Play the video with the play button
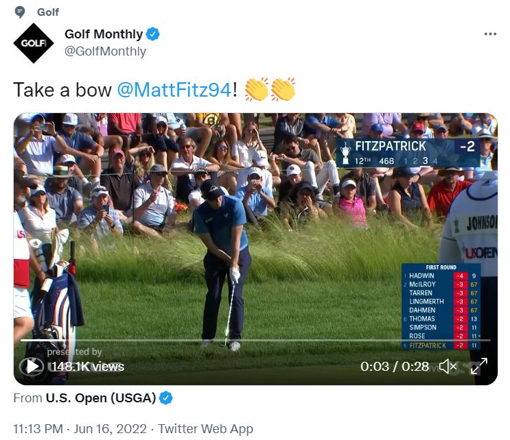510x440 pixels. [32, 366]
